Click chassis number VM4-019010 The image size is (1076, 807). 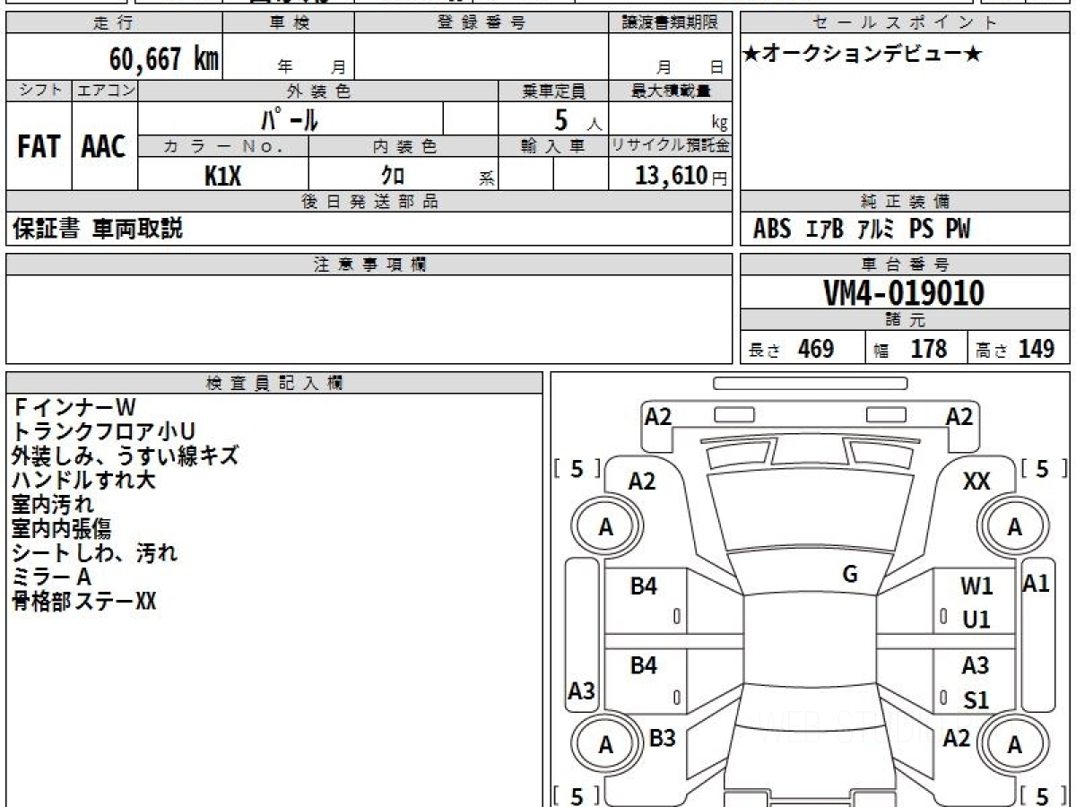tap(904, 293)
